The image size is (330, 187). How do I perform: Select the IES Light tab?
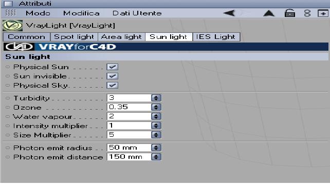tap(216, 37)
